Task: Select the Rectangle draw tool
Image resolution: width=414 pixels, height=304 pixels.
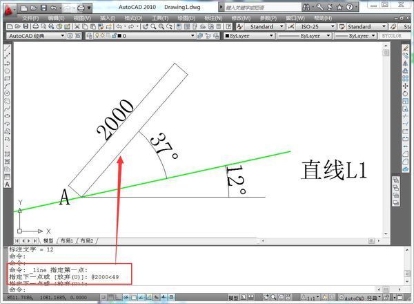Action: tap(7, 78)
